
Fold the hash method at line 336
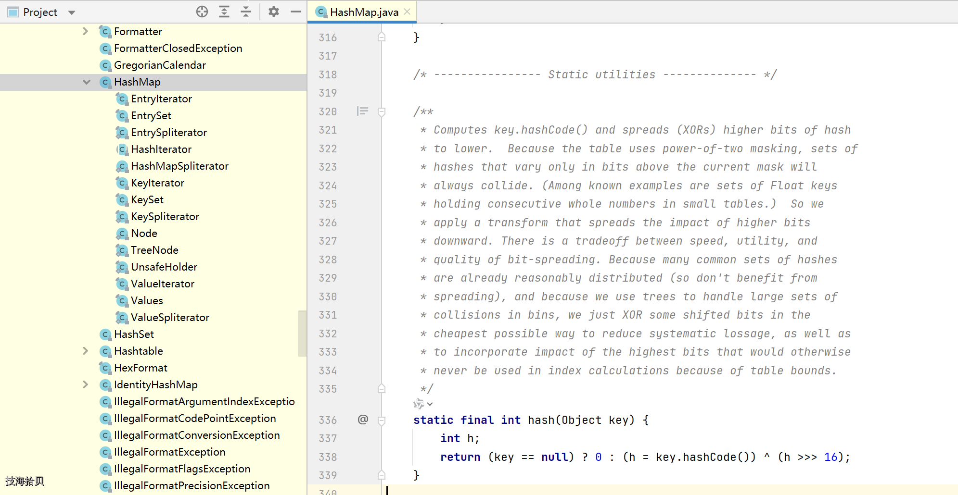(382, 421)
